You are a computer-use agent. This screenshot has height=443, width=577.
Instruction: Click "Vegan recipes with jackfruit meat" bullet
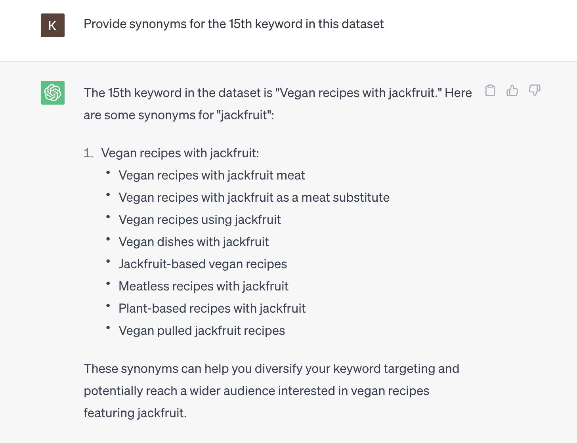[212, 175]
